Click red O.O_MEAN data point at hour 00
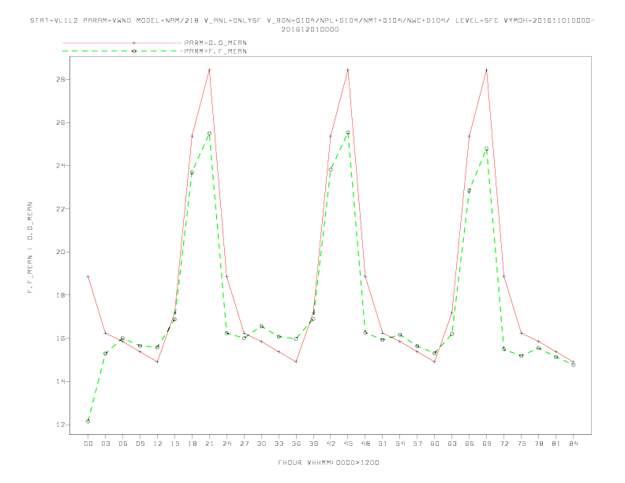The image size is (625, 483). click(x=88, y=276)
